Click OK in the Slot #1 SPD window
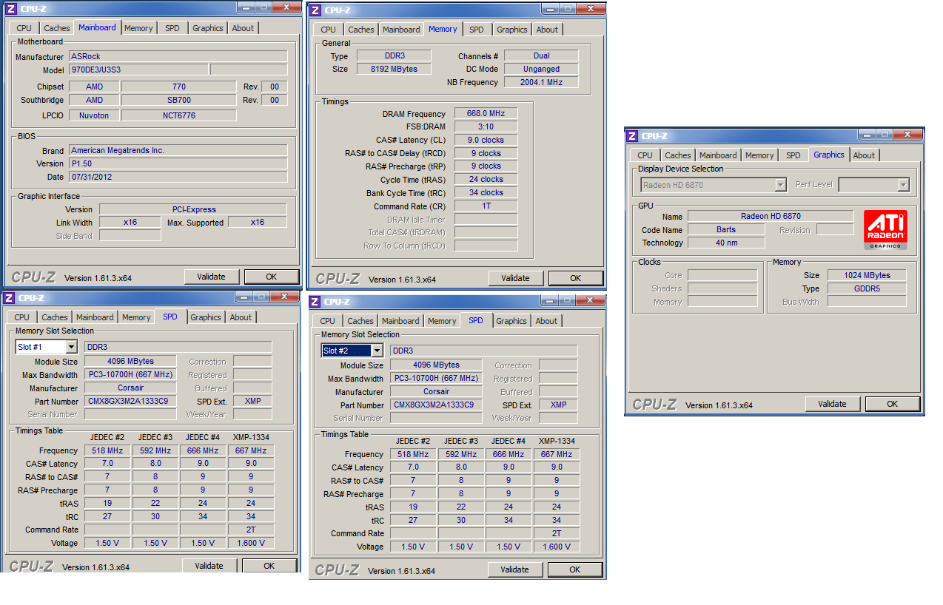943x605 pixels. pyautogui.click(x=269, y=566)
